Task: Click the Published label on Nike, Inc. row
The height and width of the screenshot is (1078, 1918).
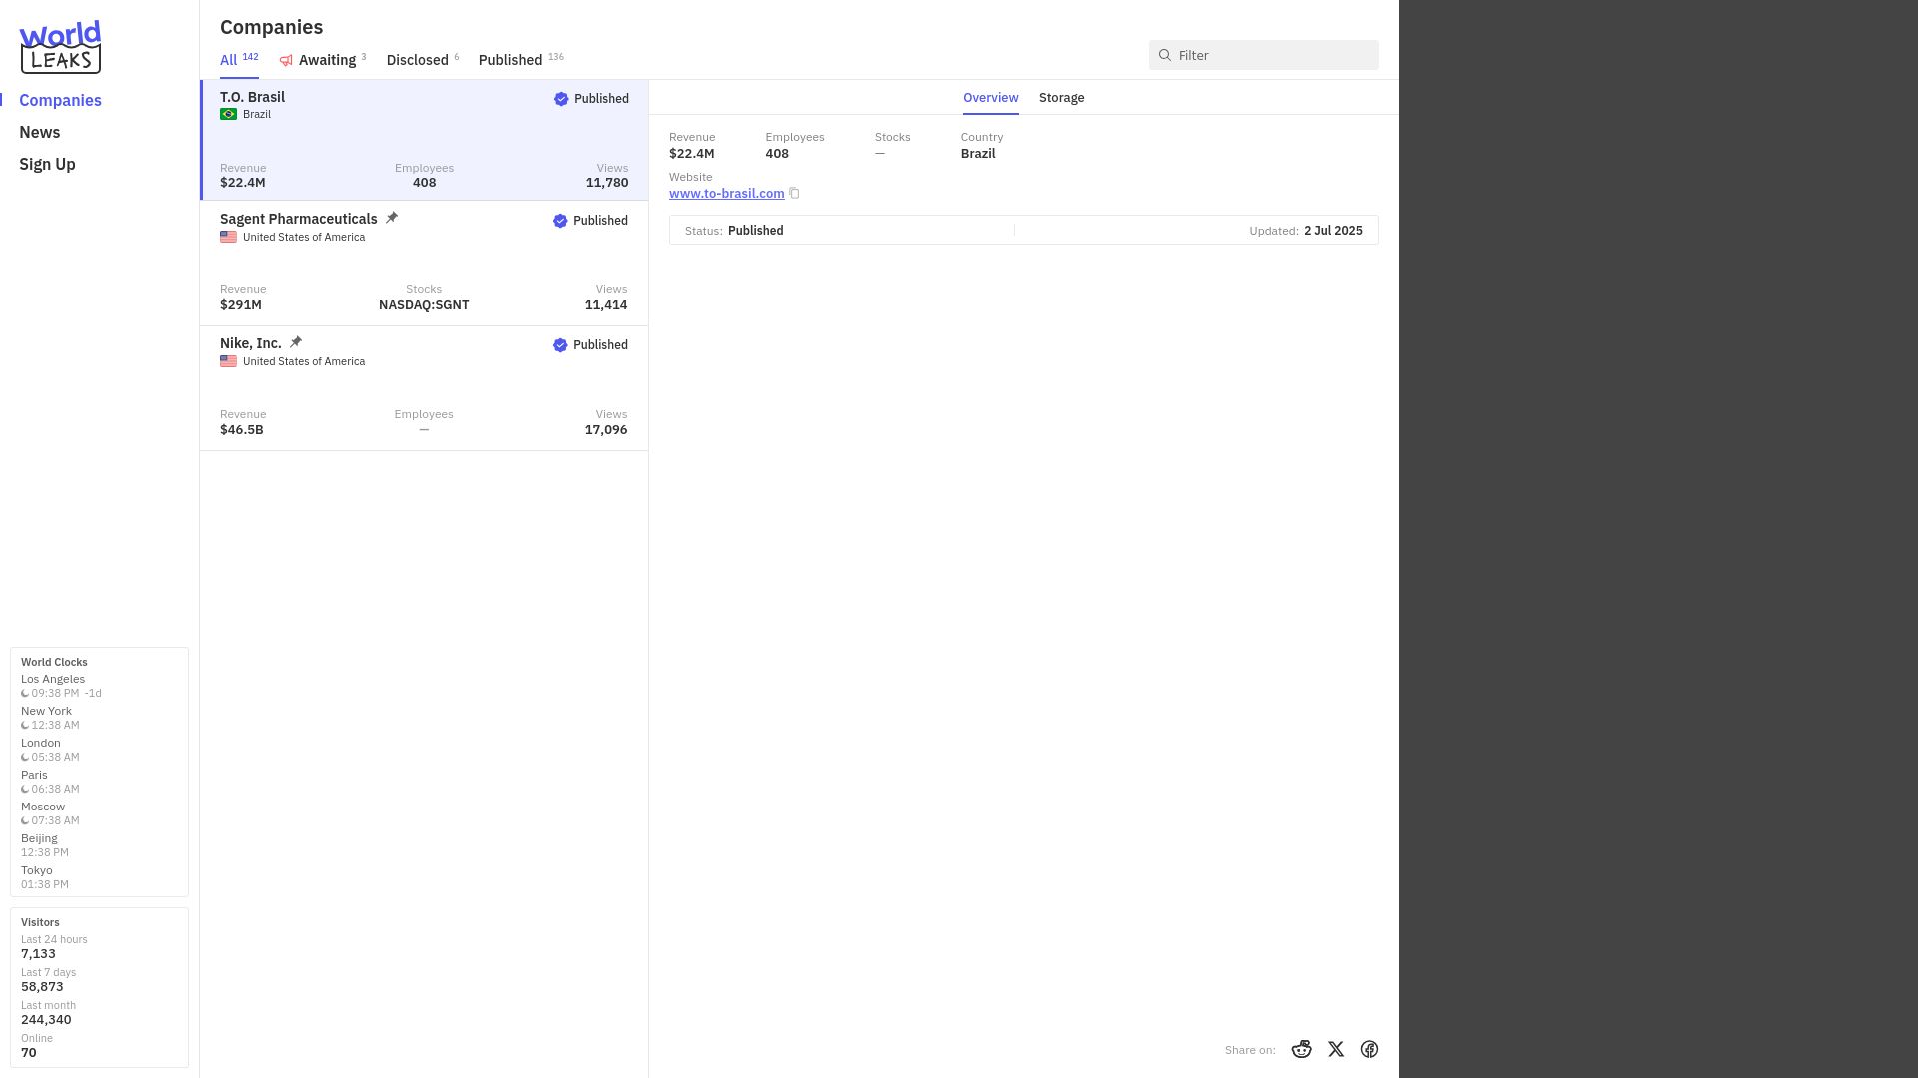Action: click(x=600, y=345)
